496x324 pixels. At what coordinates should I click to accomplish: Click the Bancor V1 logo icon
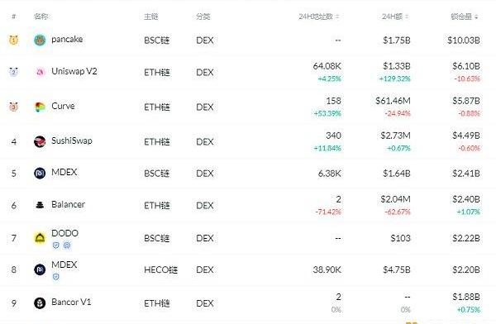(x=40, y=303)
